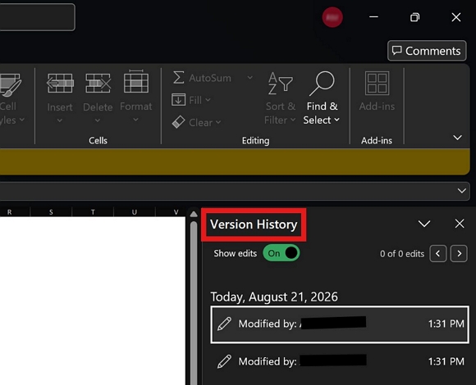
Task: Open the Insert cells icon
Action: click(60, 83)
